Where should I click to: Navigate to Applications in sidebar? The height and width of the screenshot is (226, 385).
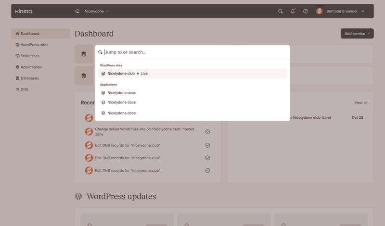[x=31, y=67]
